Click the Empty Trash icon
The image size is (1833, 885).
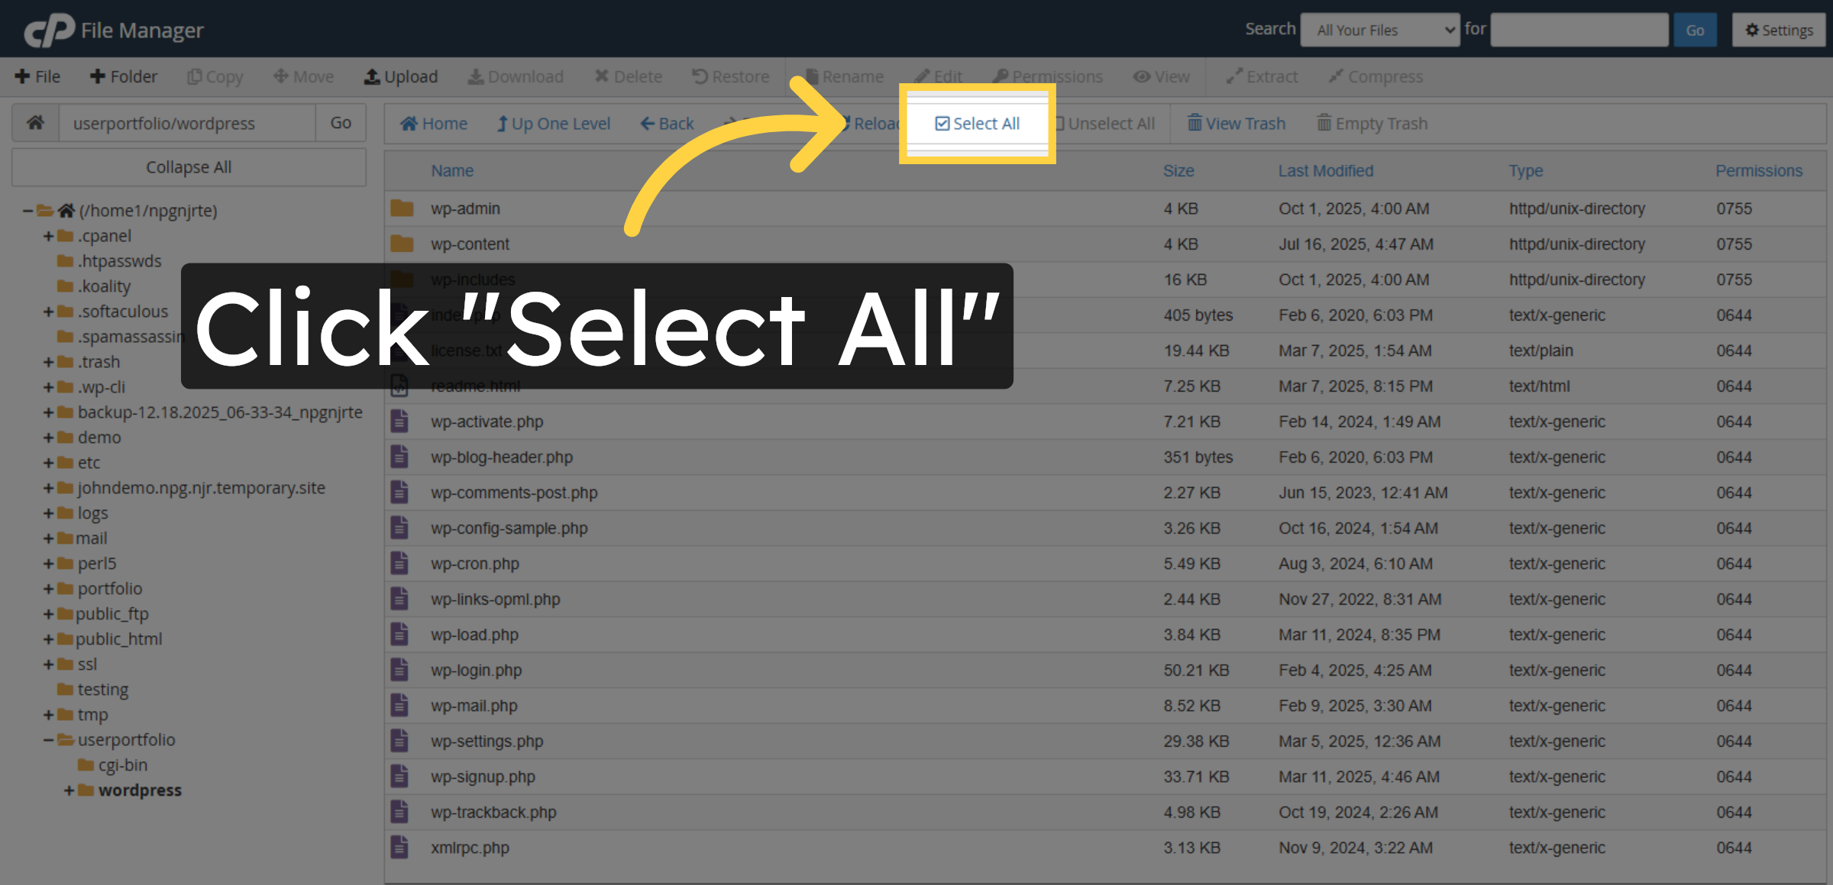click(x=1372, y=123)
